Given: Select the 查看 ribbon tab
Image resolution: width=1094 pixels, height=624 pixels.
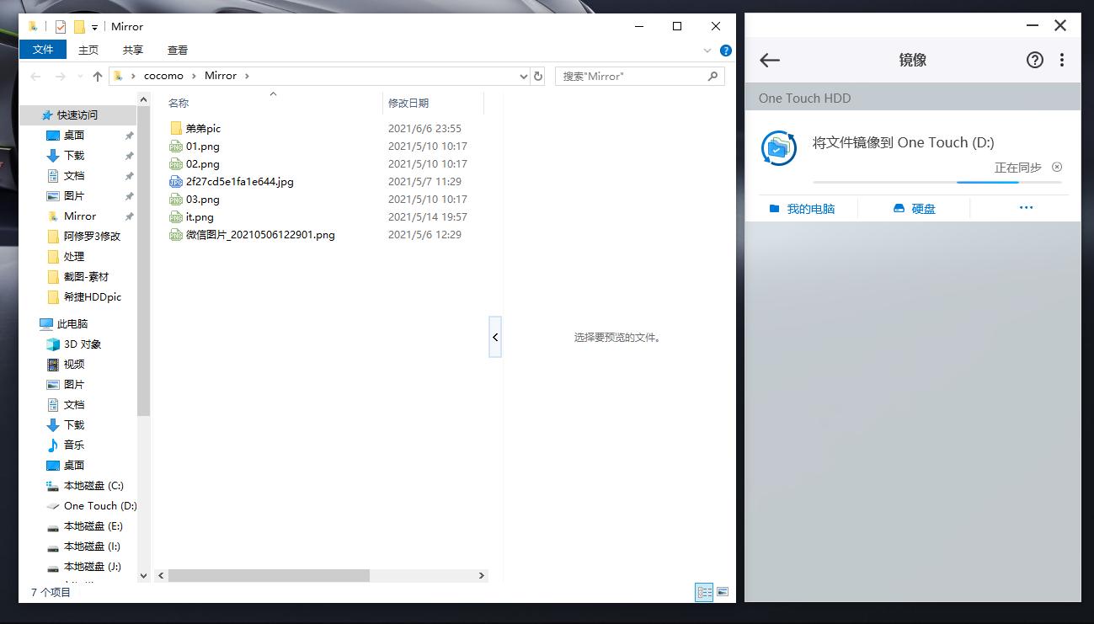Looking at the screenshot, I should (178, 50).
